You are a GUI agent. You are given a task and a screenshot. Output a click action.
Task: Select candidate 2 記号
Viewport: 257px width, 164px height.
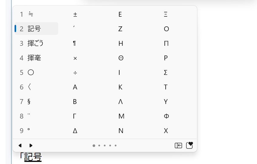[34, 29]
